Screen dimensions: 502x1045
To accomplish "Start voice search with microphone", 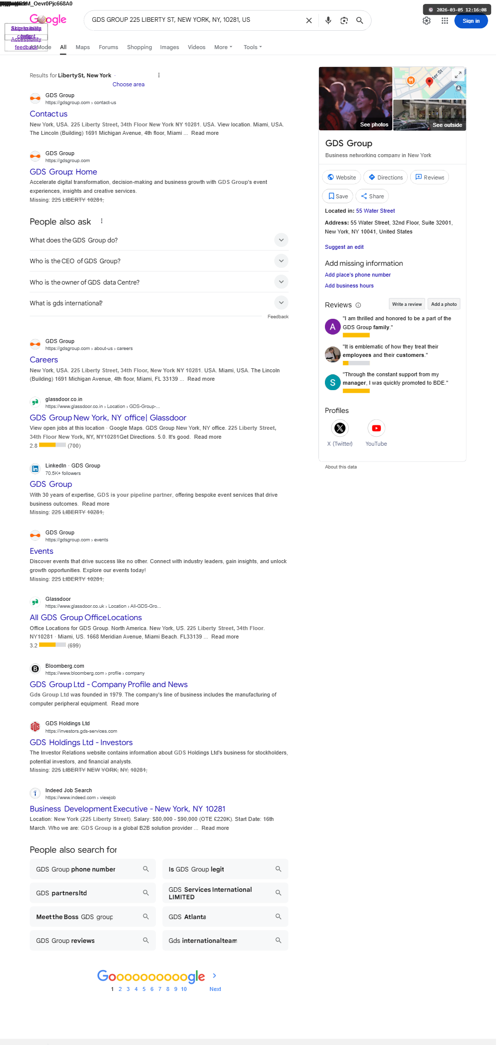I will [328, 20].
